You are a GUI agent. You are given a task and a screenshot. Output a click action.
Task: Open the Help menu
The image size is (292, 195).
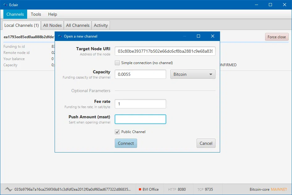(x=52, y=14)
